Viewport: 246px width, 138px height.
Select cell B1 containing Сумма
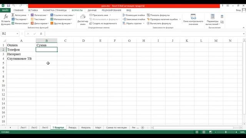coord(47,45)
